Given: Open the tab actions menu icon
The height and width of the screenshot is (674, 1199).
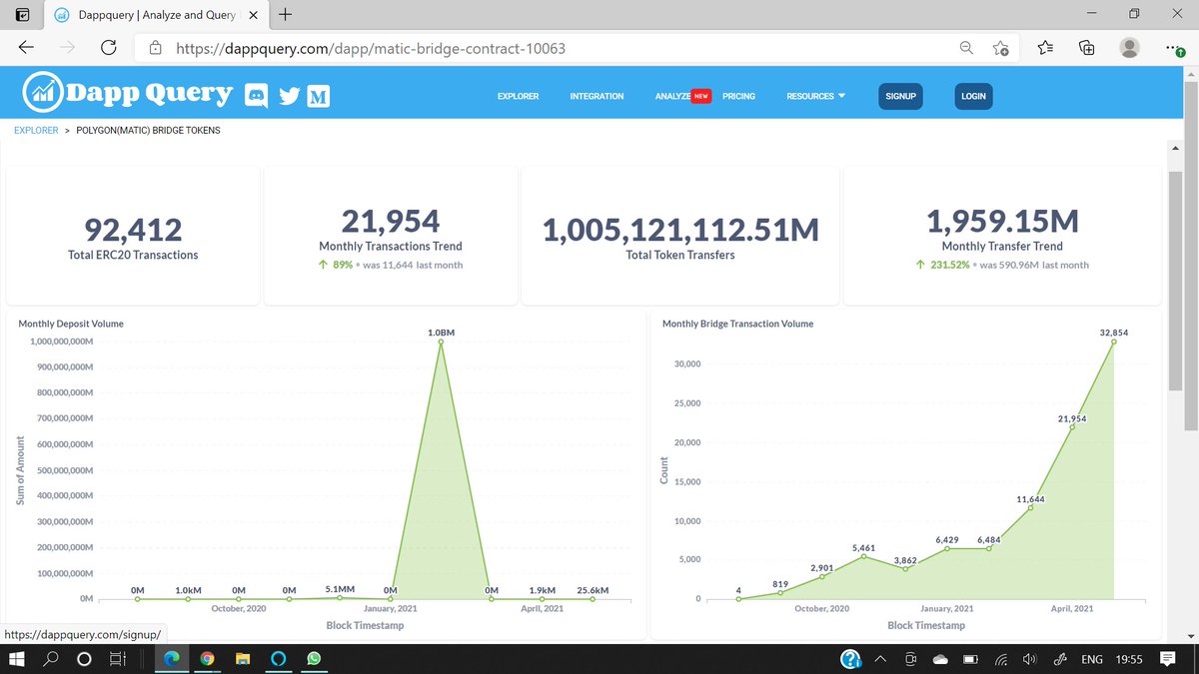Looking at the screenshot, I should 22,15.
